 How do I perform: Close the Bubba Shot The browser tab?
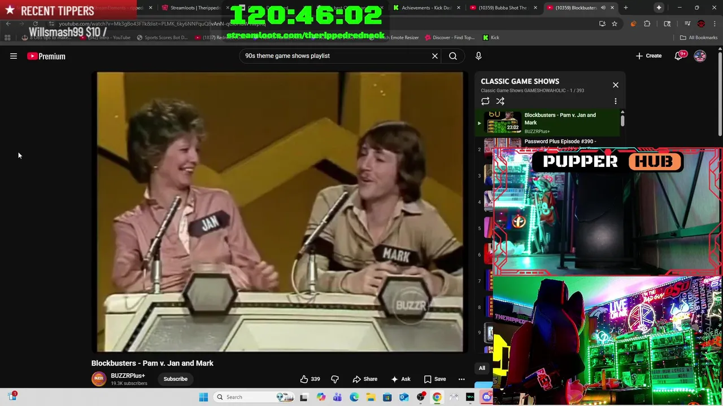(535, 8)
